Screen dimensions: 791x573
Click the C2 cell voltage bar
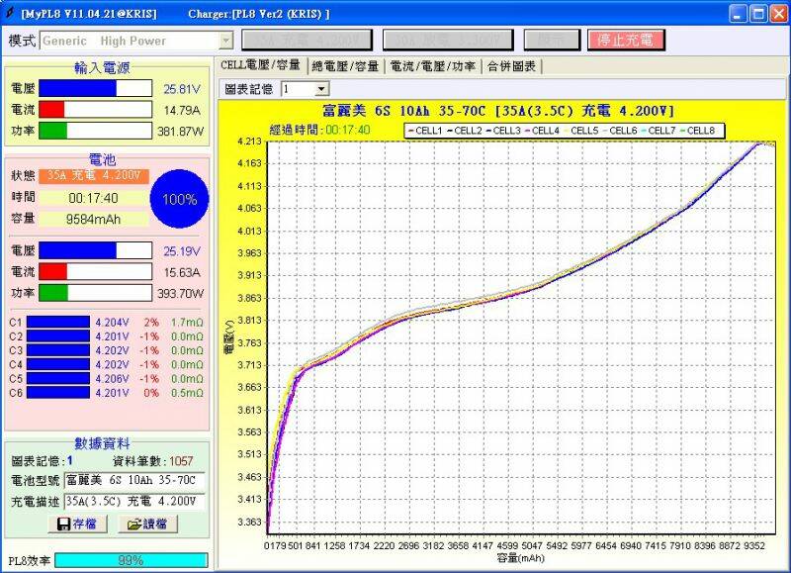(x=58, y=336)
